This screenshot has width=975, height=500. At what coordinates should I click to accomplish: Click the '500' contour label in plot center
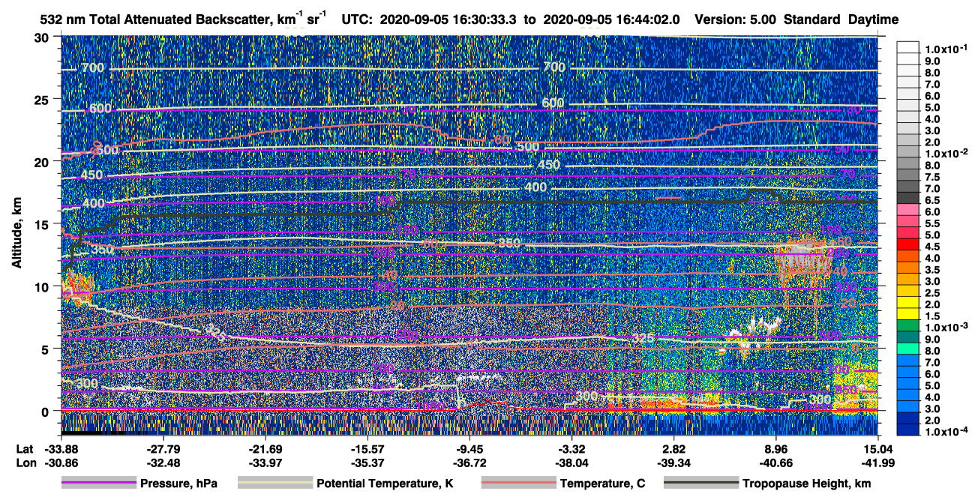528,147
